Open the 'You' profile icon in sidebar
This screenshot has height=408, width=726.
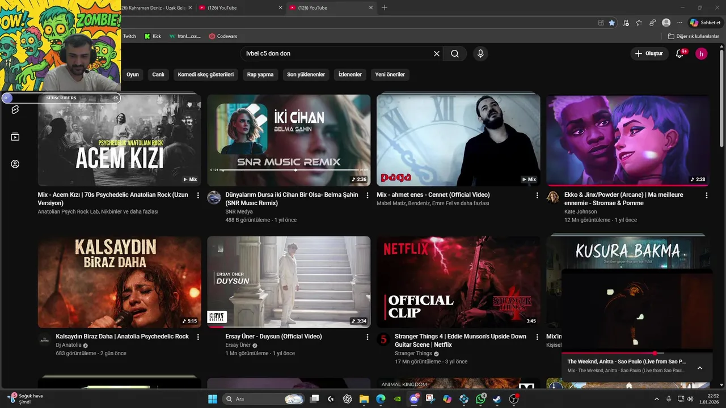(15, 164)
